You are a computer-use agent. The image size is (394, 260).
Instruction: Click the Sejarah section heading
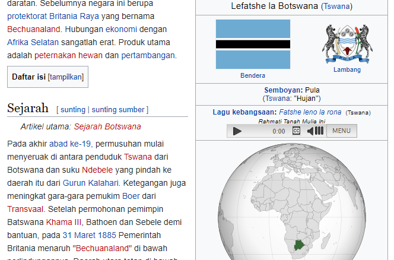pyautogui.click(x=28, y=108)
